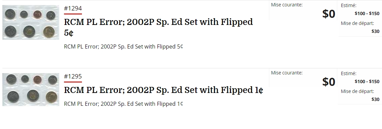Screen dimensions: 382x129
Task: Open the Flipped 5¢ lot title
Action: pos(158,27)
